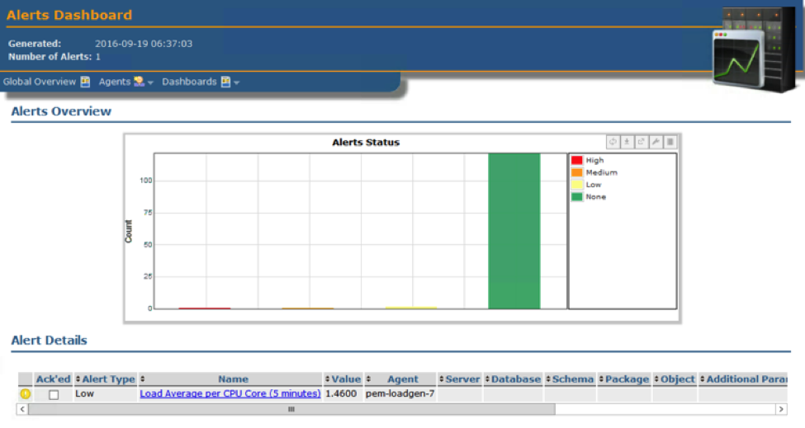
Task: Click Agents menu label
Action: [x=115, y=82]
